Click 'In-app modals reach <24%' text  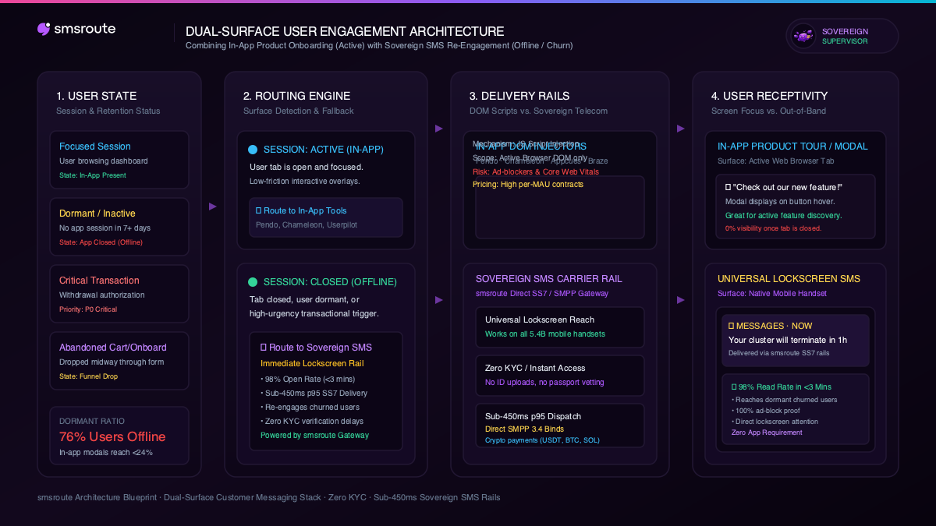106,452
